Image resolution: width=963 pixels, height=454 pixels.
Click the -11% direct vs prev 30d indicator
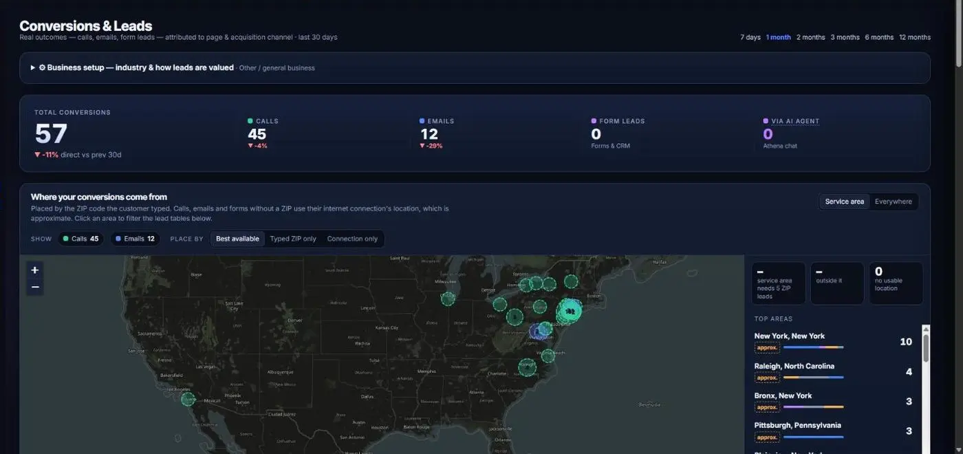click(x=78, y=155)
